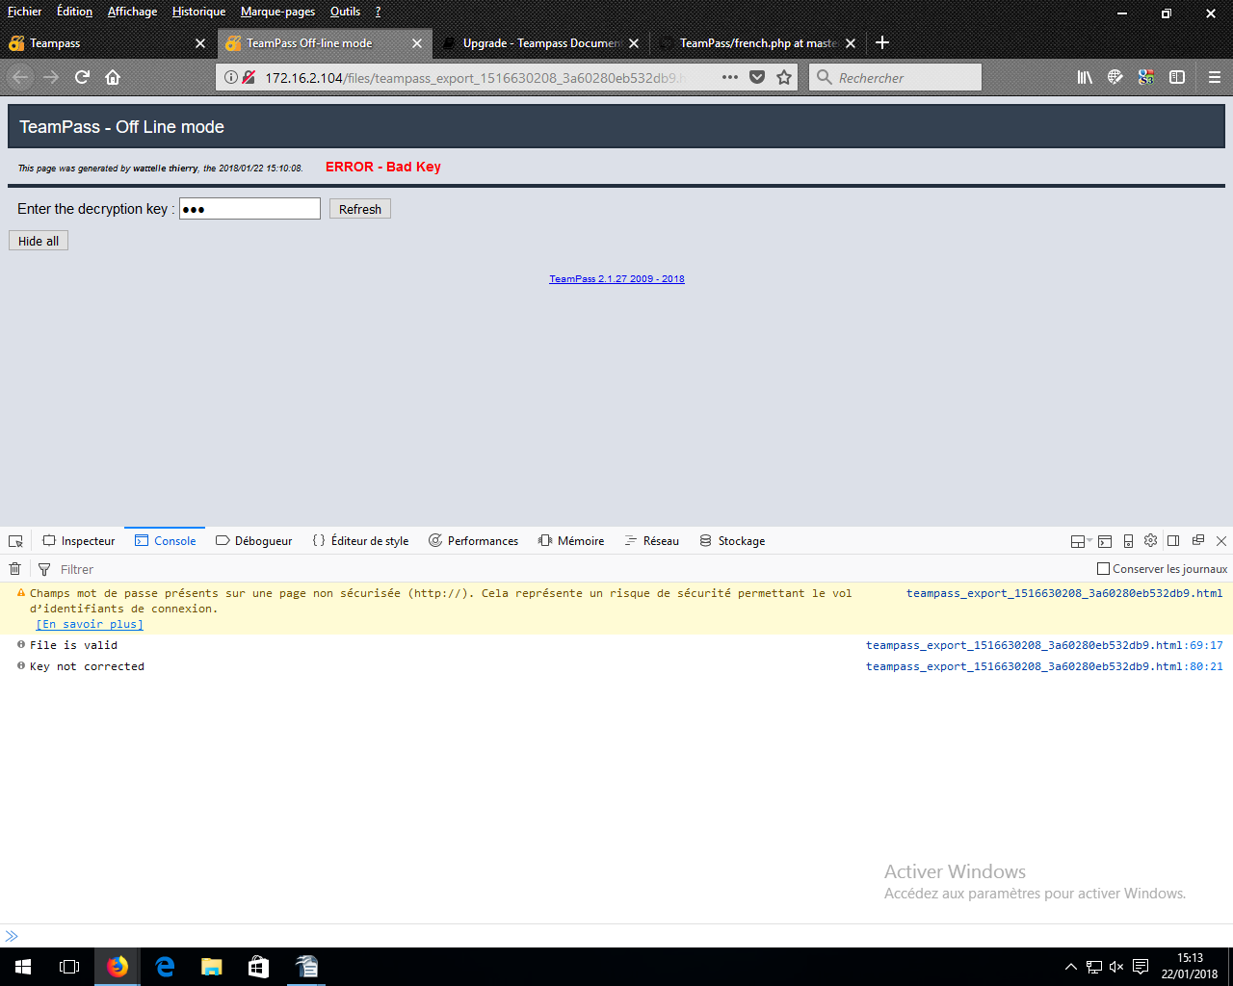Click the decryption key input field
The height and width of the screenshot is (986, 1233).
pos(249,208)
